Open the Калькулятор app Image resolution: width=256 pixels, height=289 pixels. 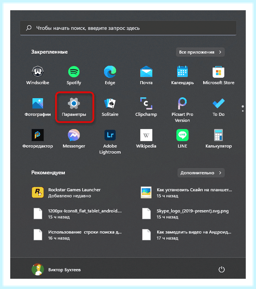coord(218,139)
